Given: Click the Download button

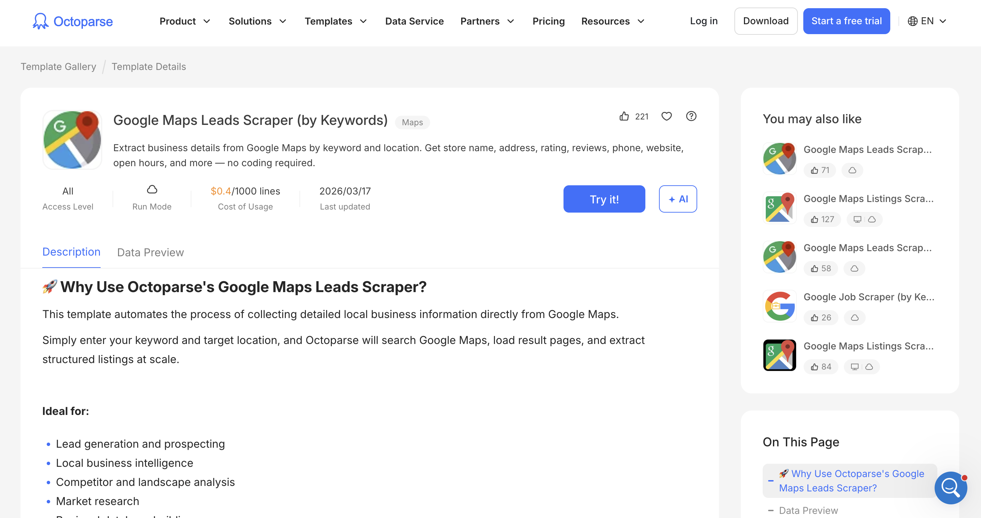Looking at the screenshot, I should pos(766,21).
